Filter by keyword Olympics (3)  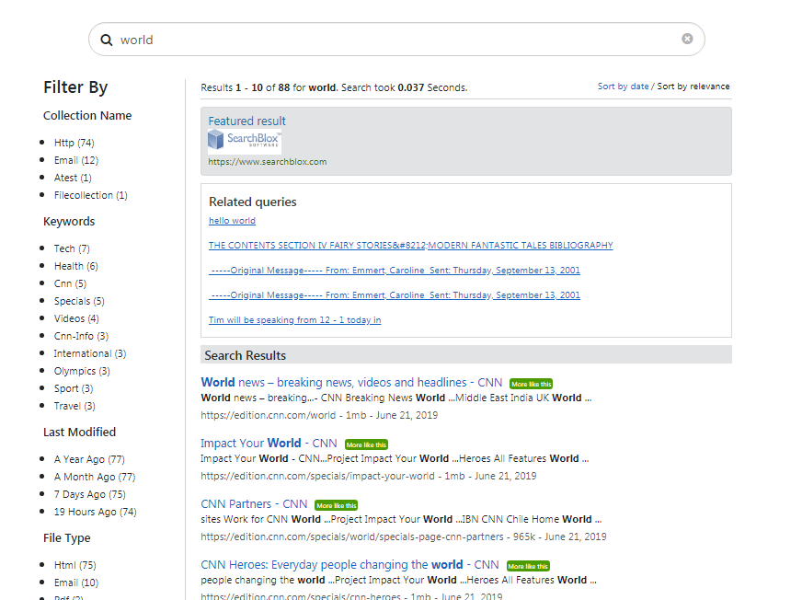82,371
